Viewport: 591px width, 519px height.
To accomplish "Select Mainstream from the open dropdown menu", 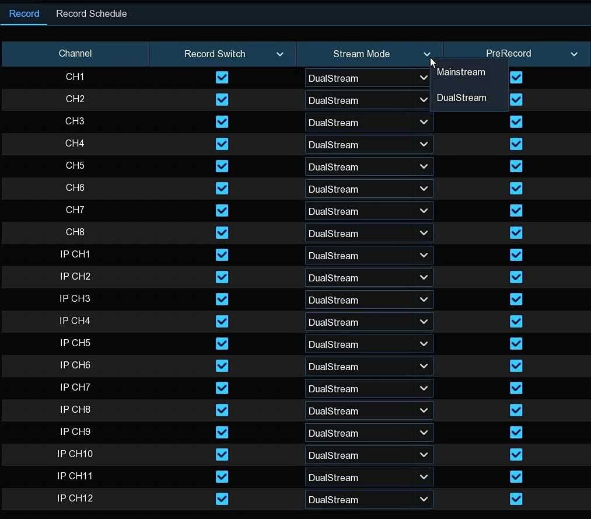I will coord(460,72).
